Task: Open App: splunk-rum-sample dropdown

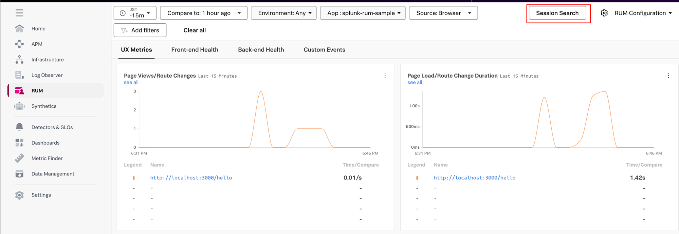Action: [x=363, y=13]
